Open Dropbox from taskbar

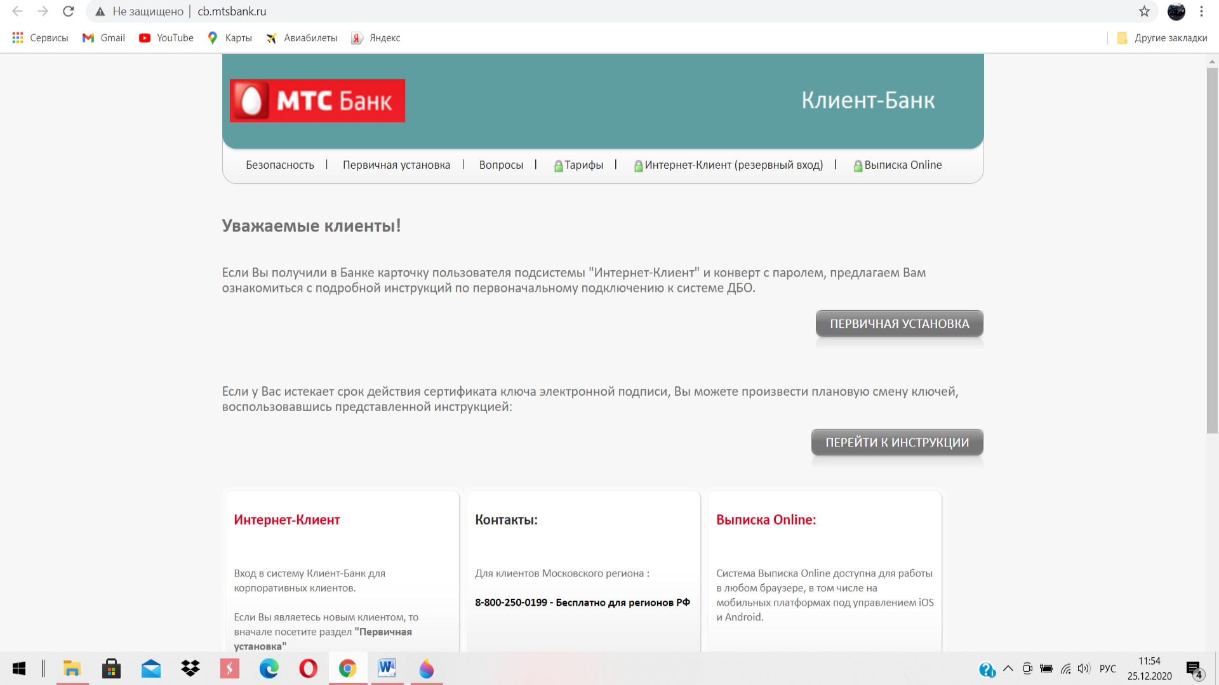(x=190, y=669)
